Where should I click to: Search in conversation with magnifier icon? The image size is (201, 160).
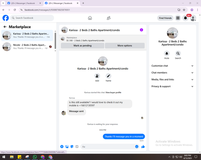point(178,54)
